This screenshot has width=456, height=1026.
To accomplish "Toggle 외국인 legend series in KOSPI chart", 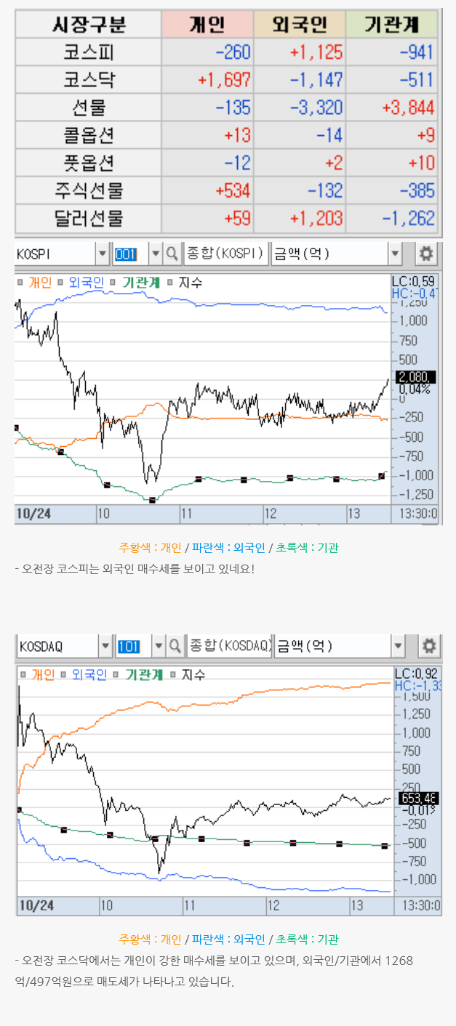I will click(86, 283).
